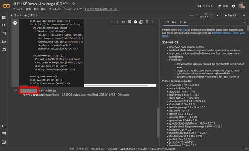Image resolution: width=249 pixels, height=151 pixels.
Task: Delete the cell with the trash icon
Action: (x=147, y=22)
